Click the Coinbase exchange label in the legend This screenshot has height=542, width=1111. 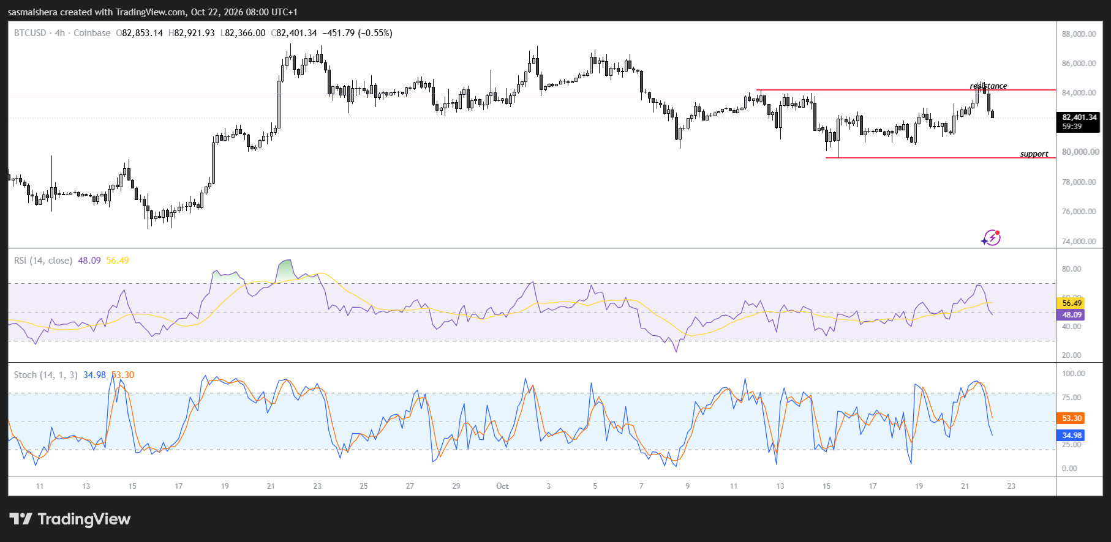pyautogui.click(x=92, y=33)
